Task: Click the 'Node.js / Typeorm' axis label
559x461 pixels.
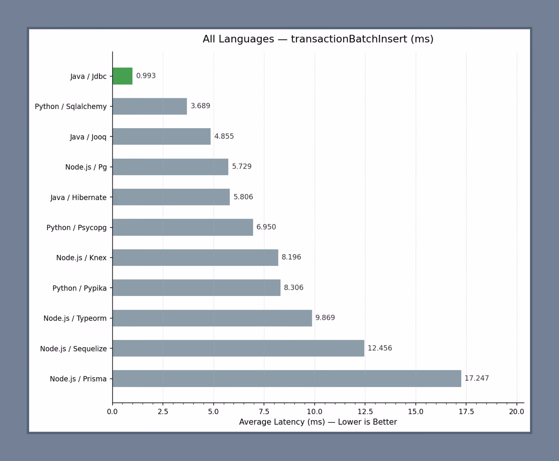Action: click(x=75, y=318)
